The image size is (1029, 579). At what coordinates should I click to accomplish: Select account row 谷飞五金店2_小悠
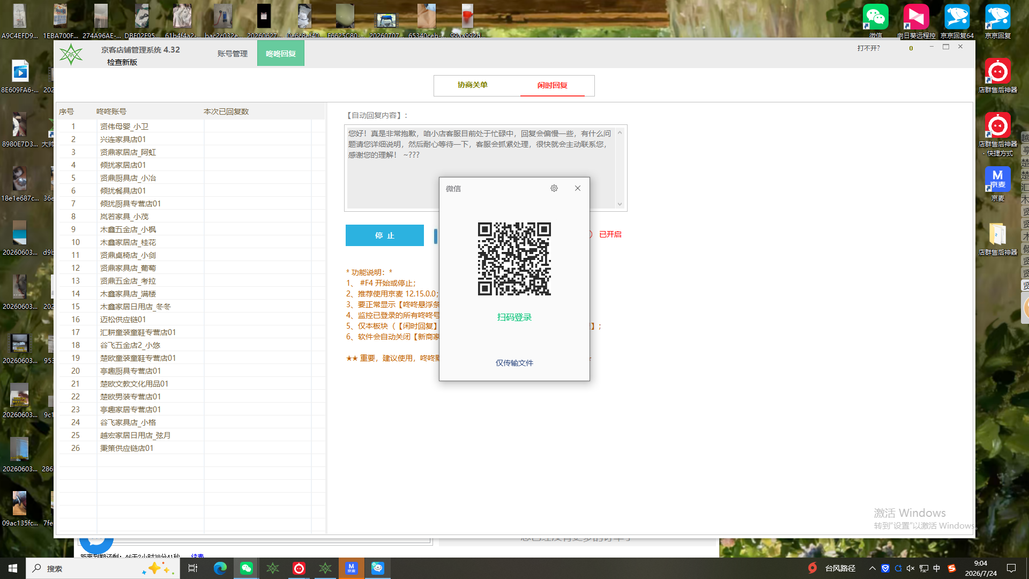click(x=191, y=345)
